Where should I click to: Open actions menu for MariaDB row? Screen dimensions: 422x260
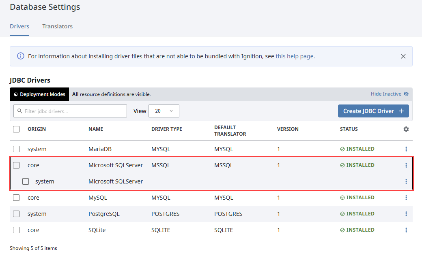click(406, 149)
